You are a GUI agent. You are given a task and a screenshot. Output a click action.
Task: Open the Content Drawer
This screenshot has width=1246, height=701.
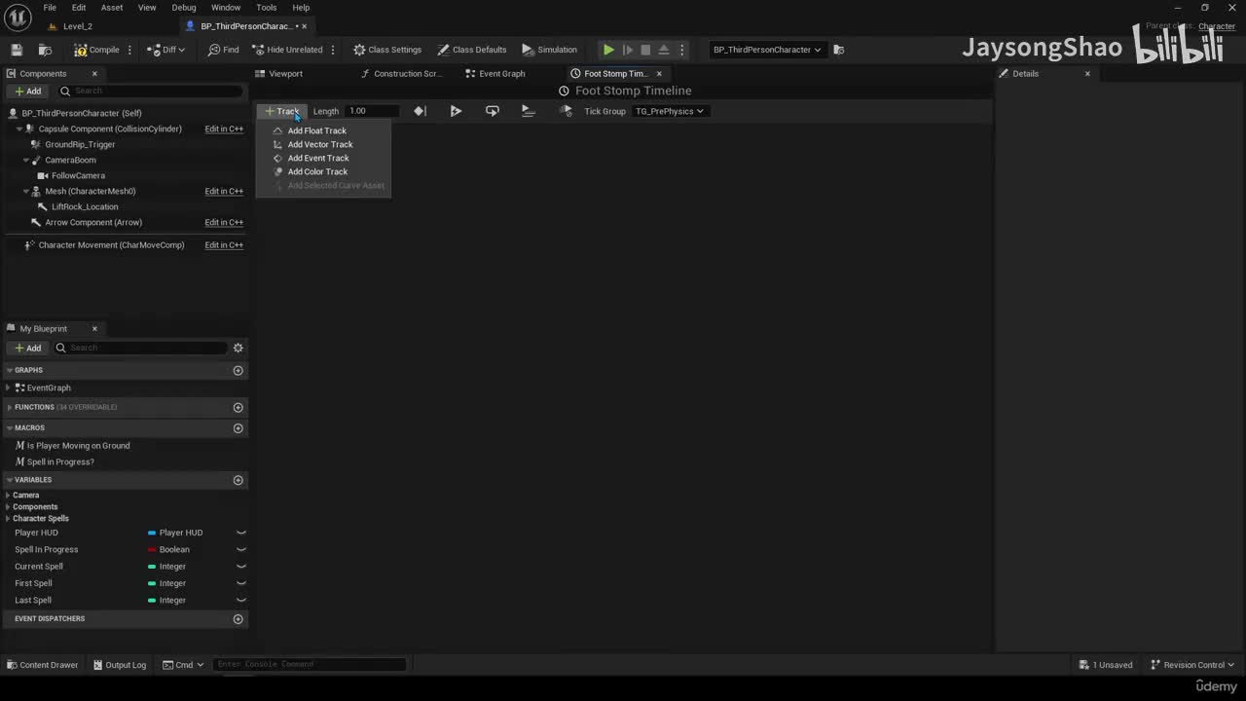(42, 665)
